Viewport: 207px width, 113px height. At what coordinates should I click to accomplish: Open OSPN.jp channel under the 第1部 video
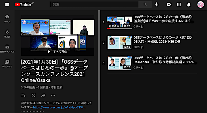coord(138,47)
